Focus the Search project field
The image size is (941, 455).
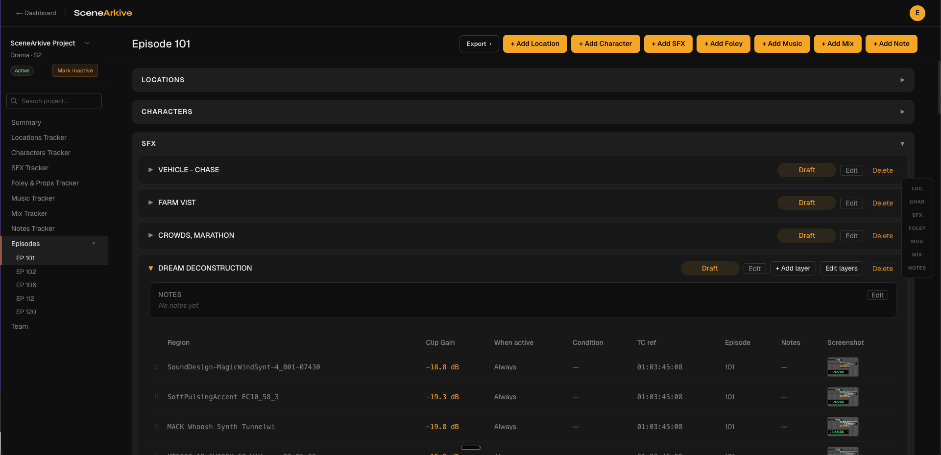pyautogui.click(x=54, y=101)
